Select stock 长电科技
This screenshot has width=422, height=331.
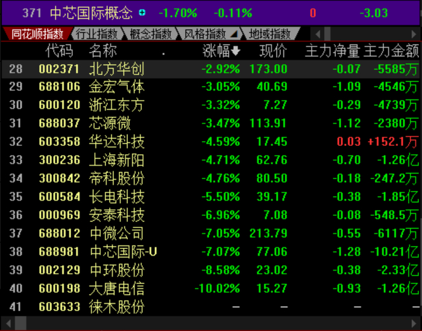pyautogui.click(x=116, y=197)
